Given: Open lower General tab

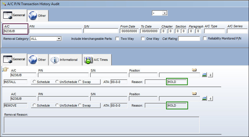Looking at the screenshot, I should pos(14,59).
